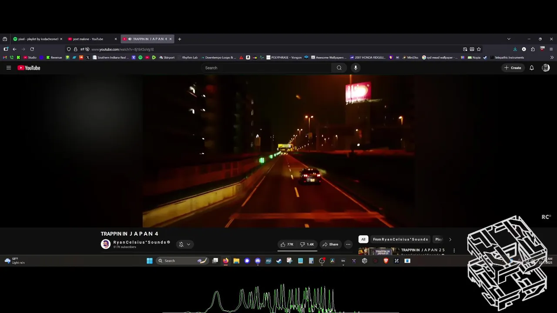
Task: Open tracking protection shield icon
Action: point(69,49)
